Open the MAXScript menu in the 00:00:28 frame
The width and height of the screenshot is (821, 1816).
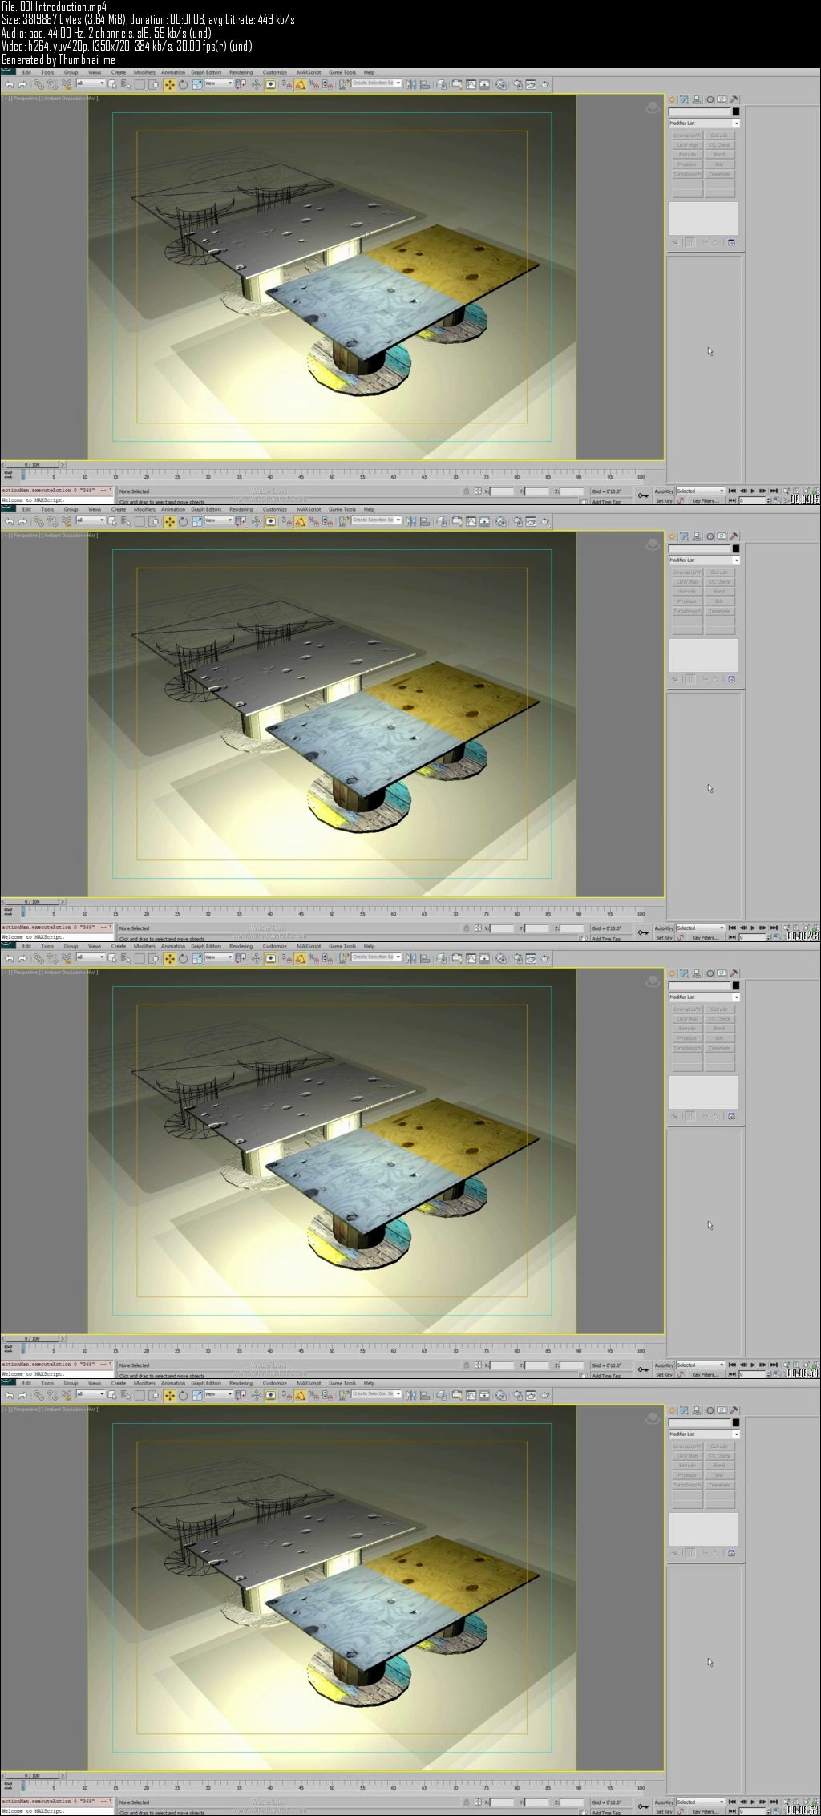pos(309,509)
